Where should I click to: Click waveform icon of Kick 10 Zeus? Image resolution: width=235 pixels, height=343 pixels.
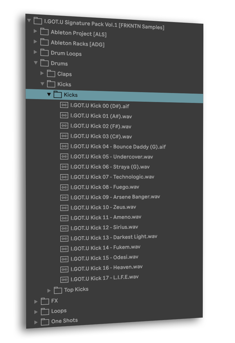coord(64,208)
